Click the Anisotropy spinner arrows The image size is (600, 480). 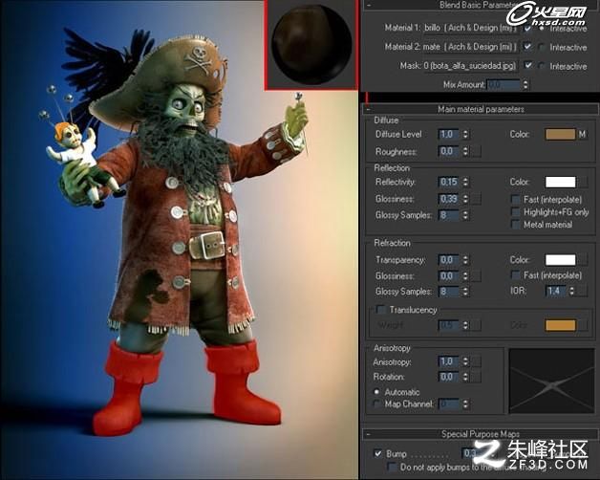tap(465, 361)
